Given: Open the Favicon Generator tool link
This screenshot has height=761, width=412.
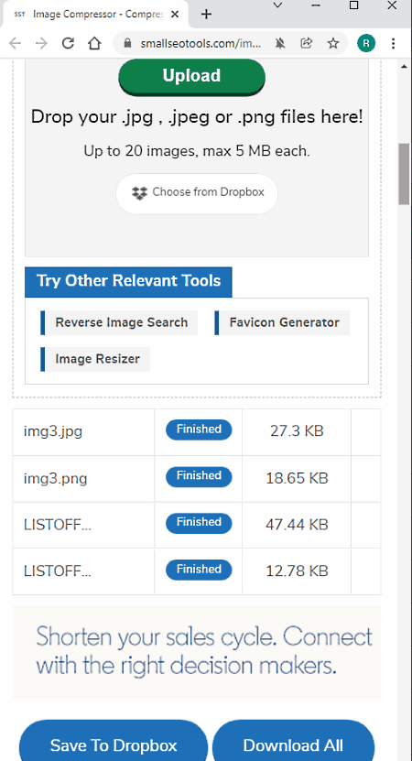Looking at the screenshot, I should [282, 322].
